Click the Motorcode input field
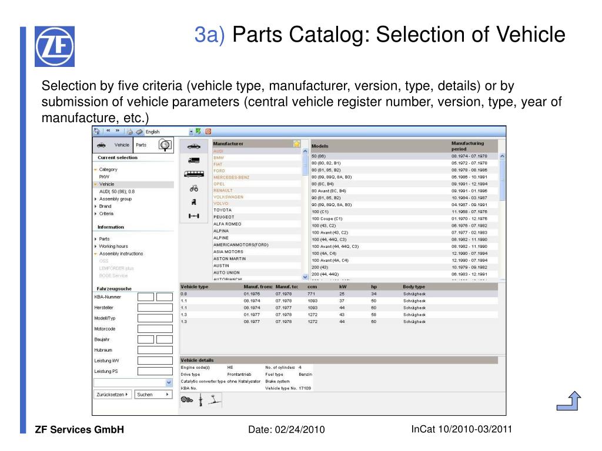The width and height of the screenshot is (602, 451). click(155, 329)
